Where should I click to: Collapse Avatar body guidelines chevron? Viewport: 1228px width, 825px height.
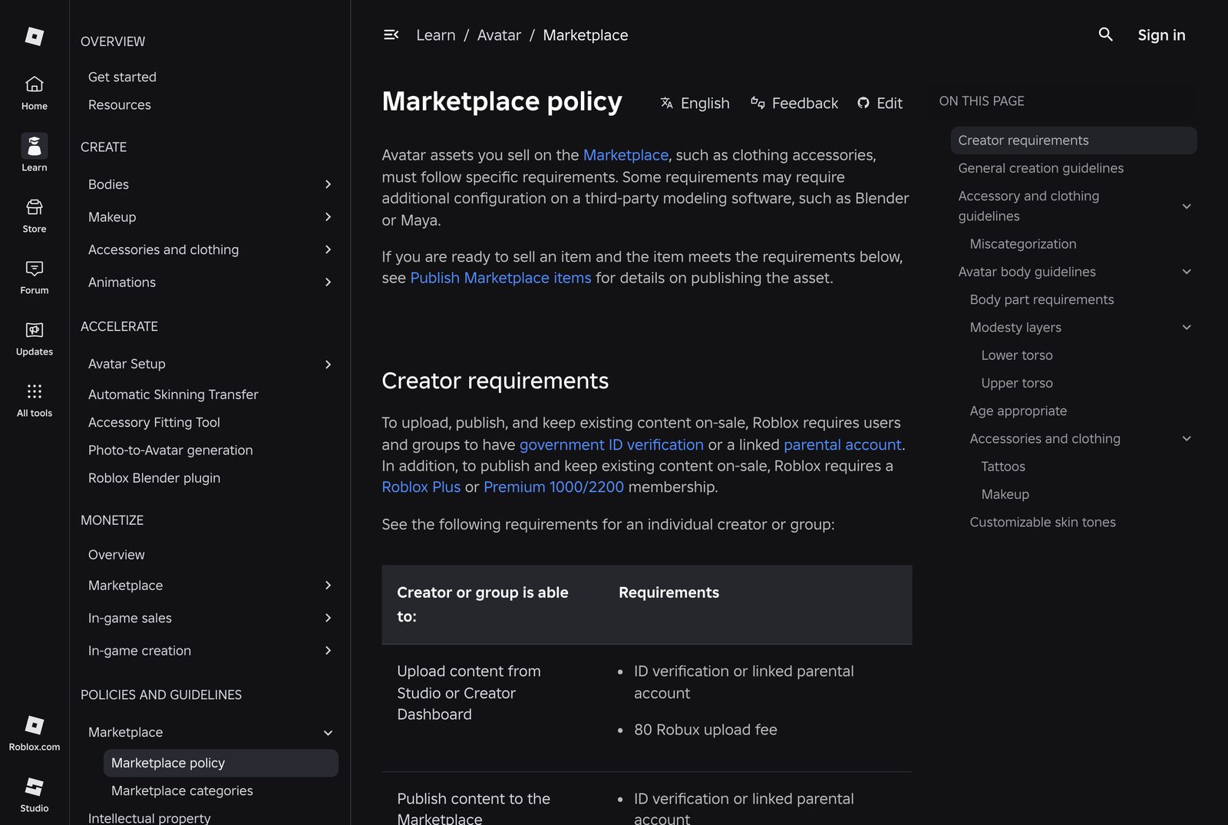click(1187, 272)
